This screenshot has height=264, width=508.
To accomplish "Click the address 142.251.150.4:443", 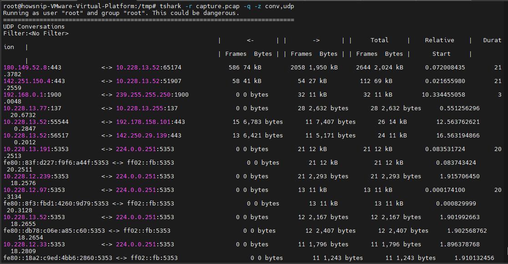I will coord(34,81).
